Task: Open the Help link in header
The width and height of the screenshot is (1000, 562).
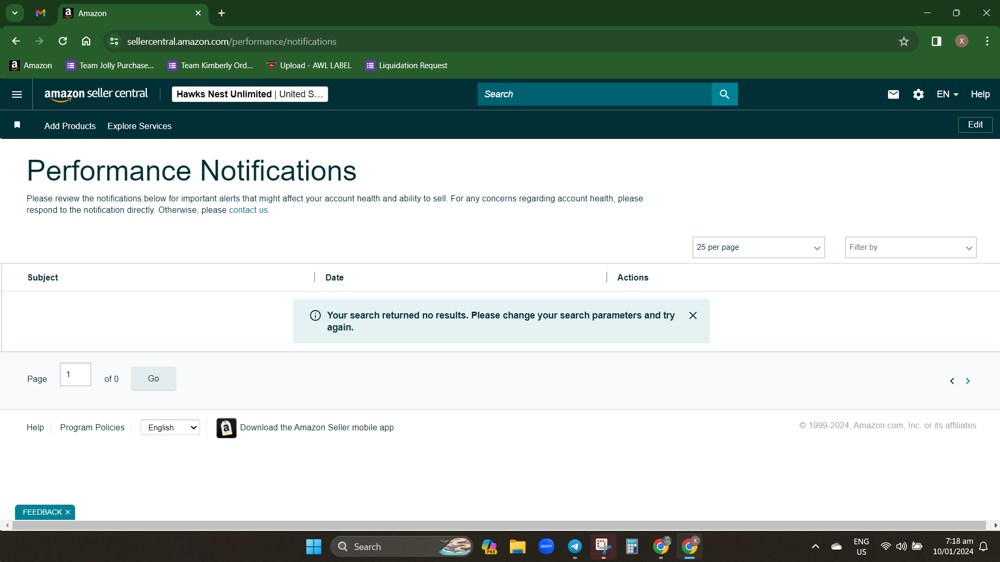Action: coord(980,94)
